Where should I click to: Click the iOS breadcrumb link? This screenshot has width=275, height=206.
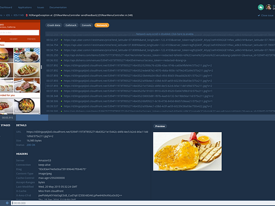pos(8,15)
